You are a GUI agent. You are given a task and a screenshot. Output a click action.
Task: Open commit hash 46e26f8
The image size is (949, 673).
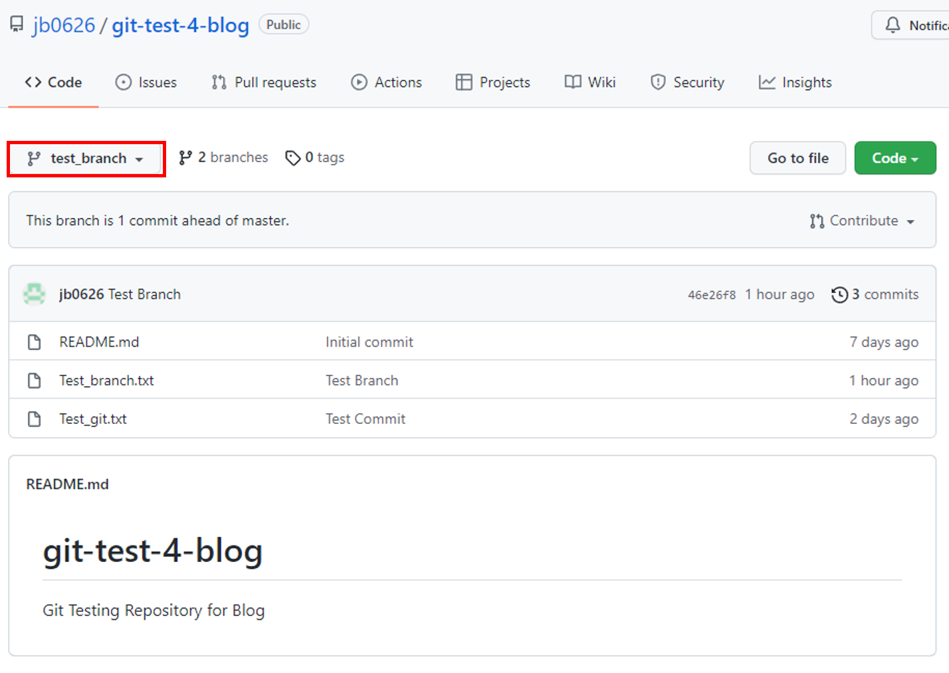(712, 295)
